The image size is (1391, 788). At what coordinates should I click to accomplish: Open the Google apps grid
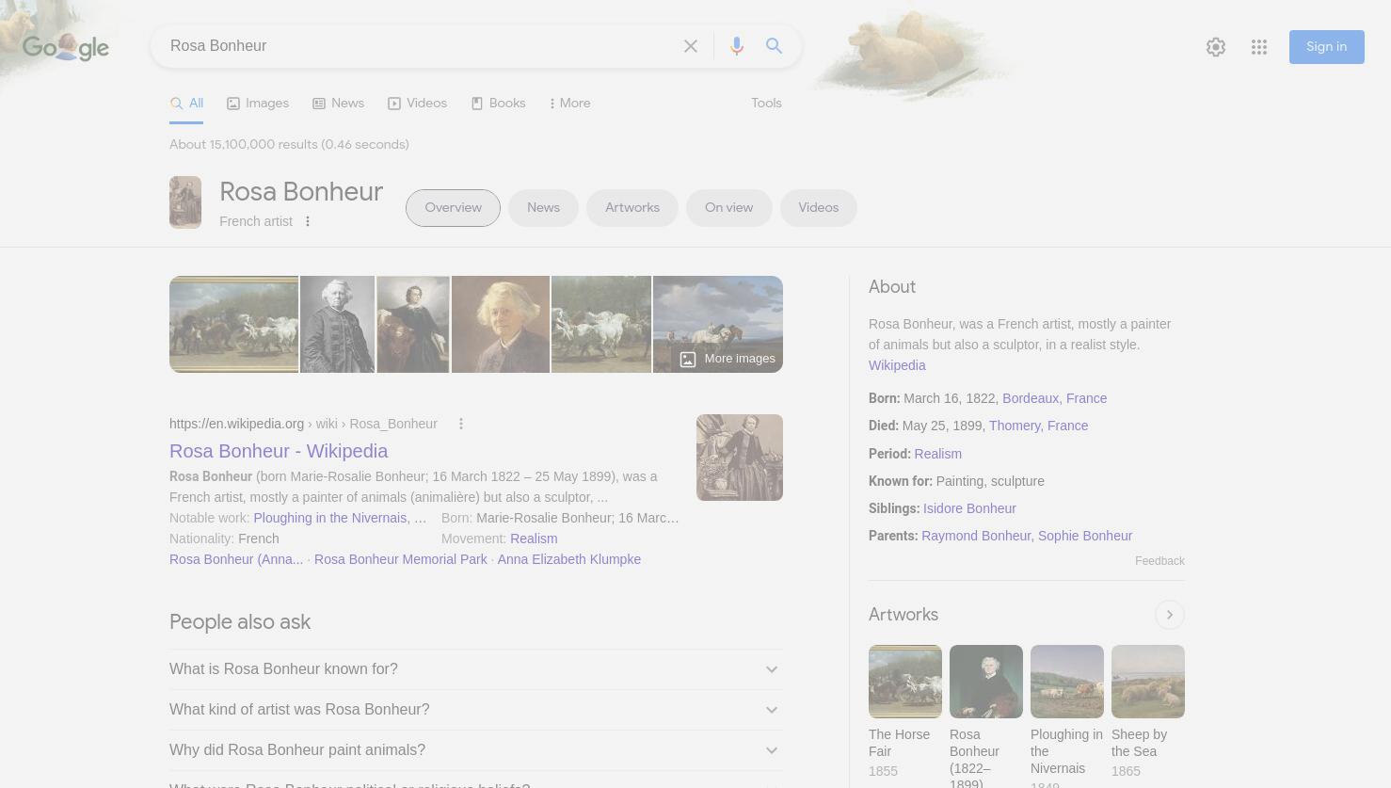point(1259,47)
